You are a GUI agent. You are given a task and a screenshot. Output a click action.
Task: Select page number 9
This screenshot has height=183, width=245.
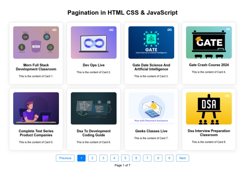[169, 158]
